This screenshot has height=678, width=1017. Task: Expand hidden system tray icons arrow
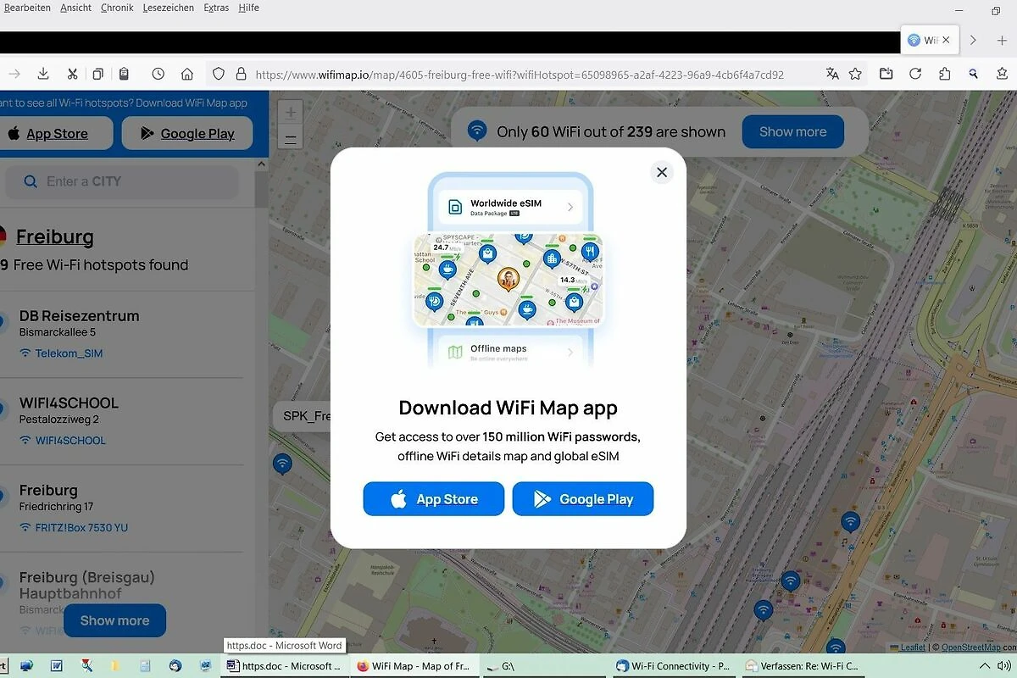click(x=986, y=666)
